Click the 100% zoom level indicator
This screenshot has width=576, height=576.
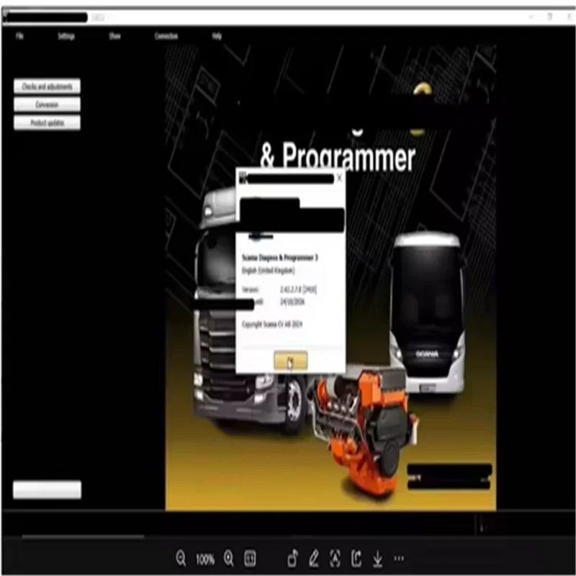click(x=205, y=559)
